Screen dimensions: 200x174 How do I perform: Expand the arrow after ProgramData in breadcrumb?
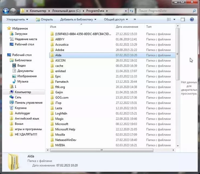[x=107, y=11]
